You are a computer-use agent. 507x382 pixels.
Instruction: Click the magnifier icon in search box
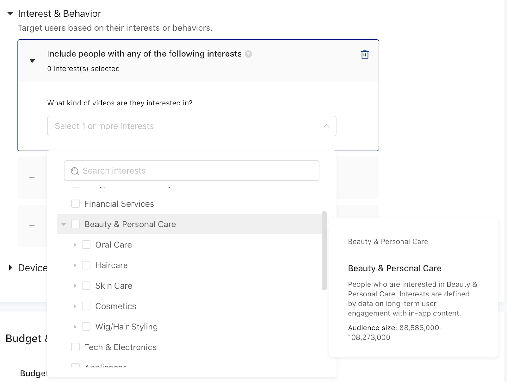point(75,171)
